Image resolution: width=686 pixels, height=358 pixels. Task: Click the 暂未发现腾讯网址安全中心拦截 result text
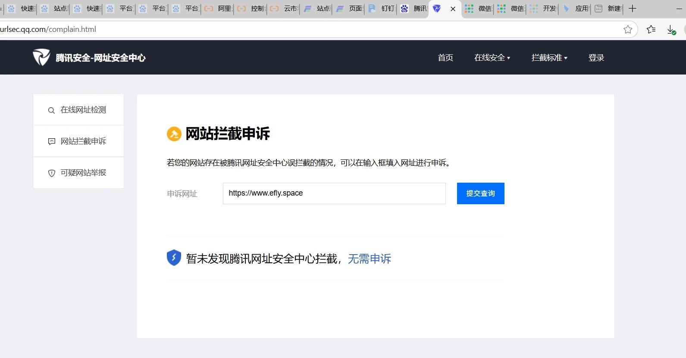point(262,258)
